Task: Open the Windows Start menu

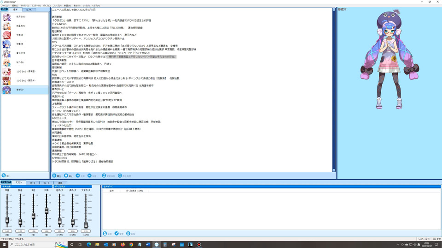Action: [4, 244]
